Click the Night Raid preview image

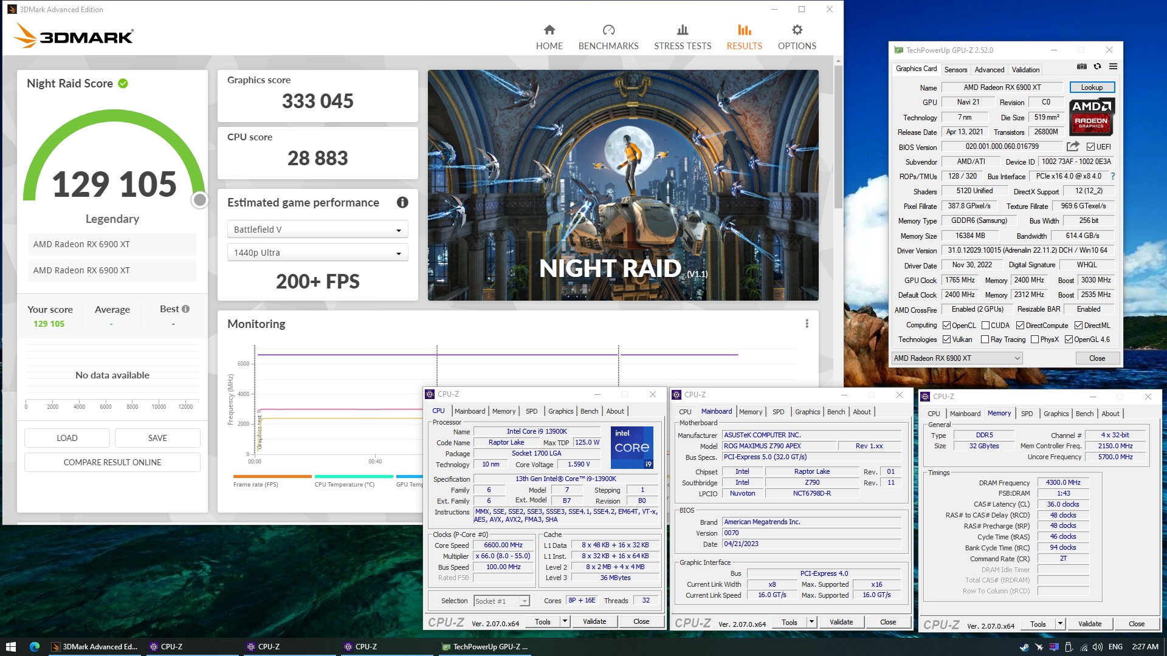[623, 185]
